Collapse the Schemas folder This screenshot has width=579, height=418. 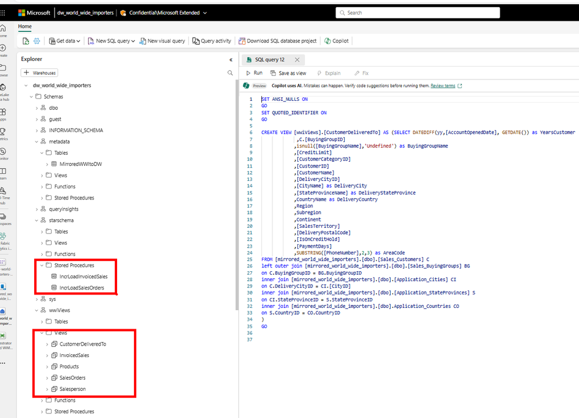pos(31,96)
